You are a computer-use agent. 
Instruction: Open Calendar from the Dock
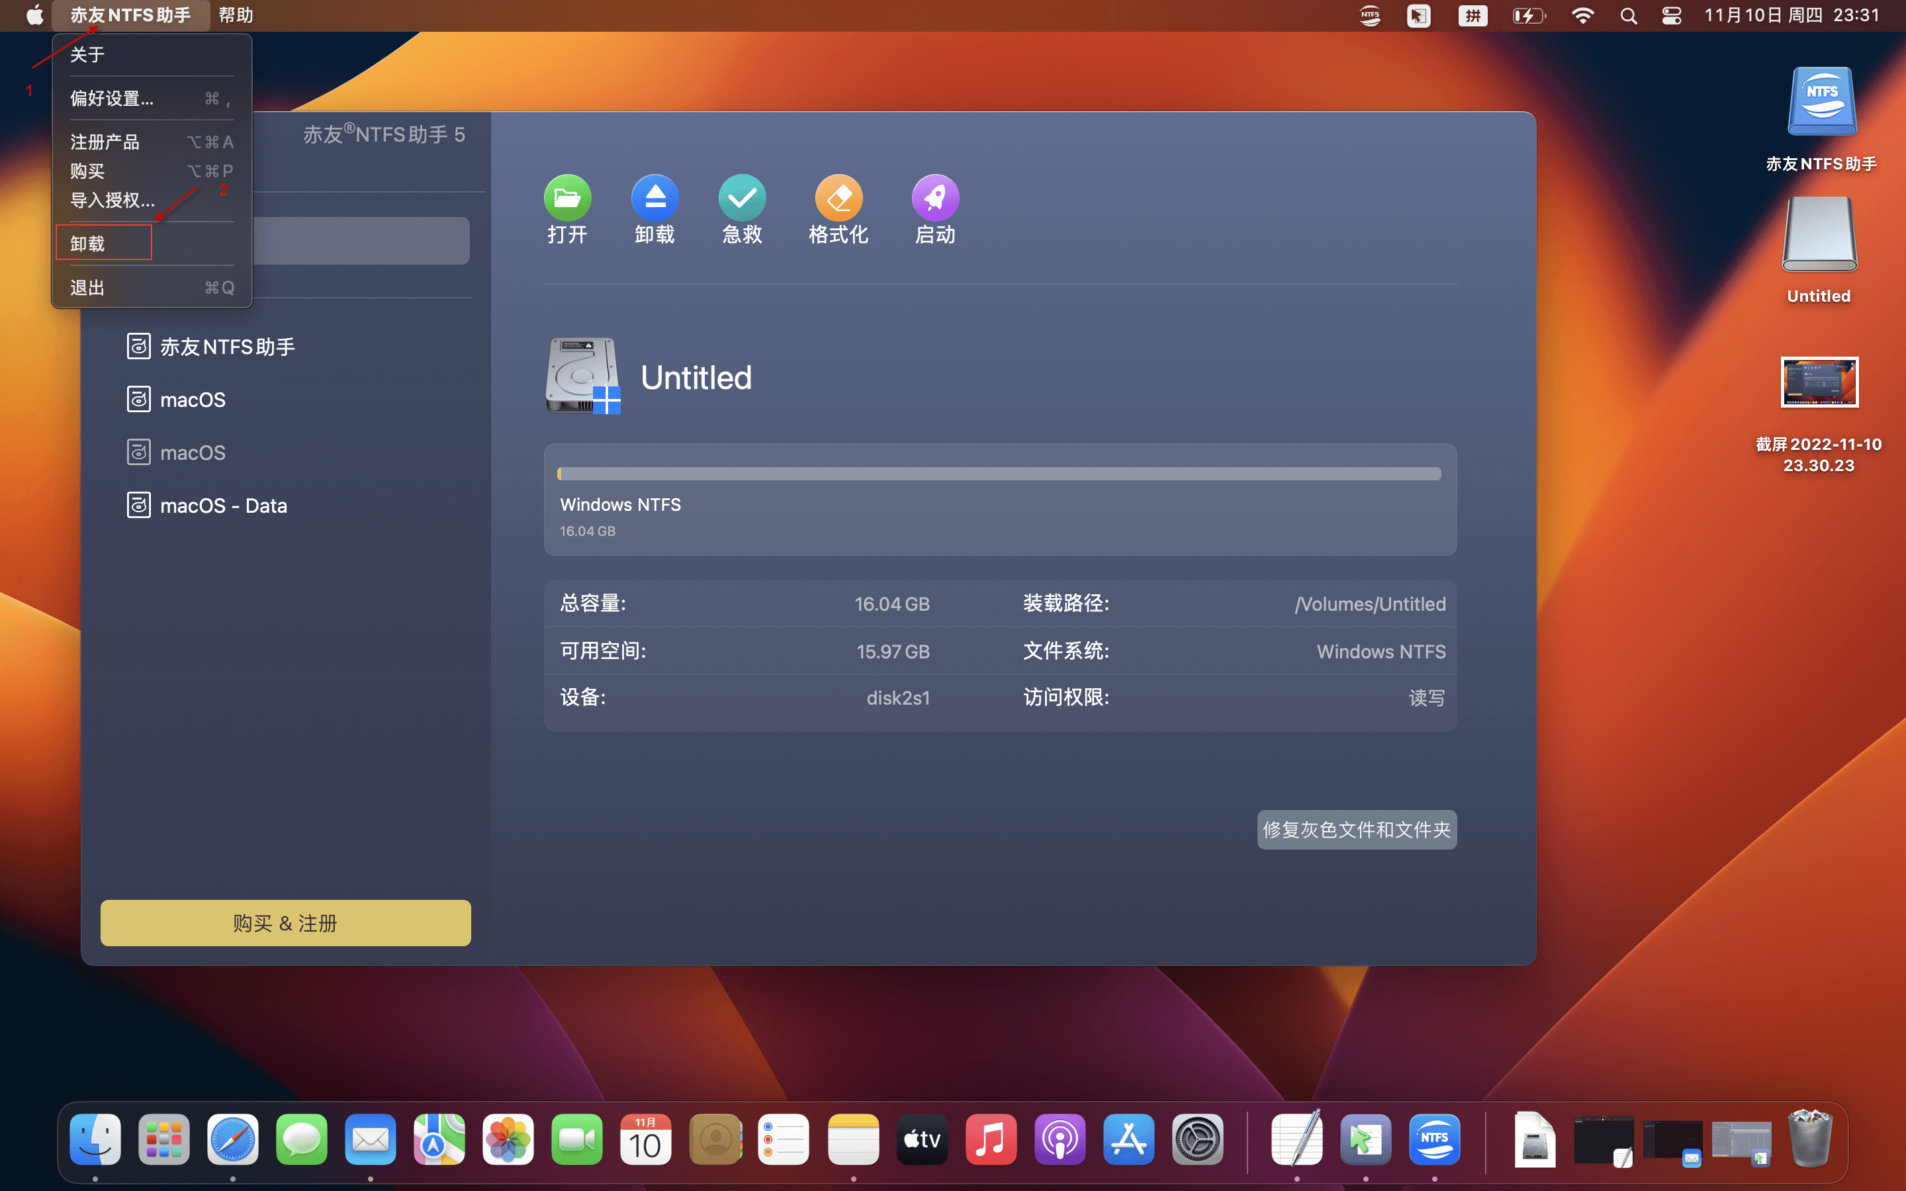pos(646,1139)
